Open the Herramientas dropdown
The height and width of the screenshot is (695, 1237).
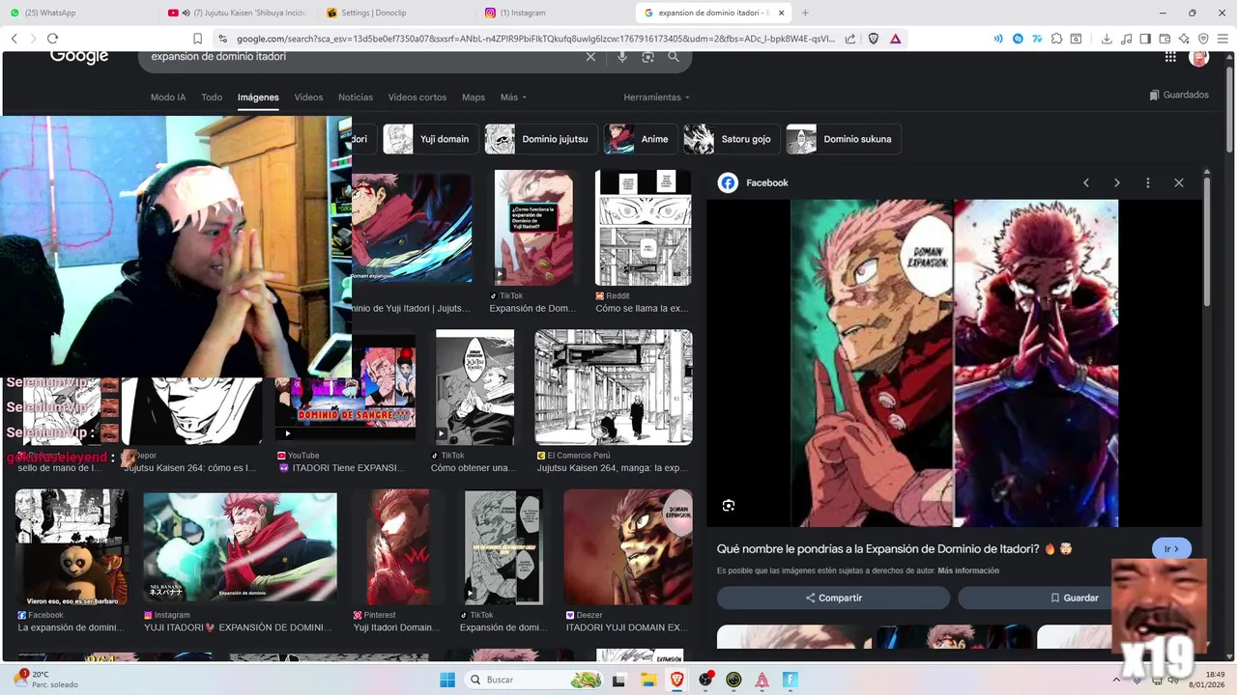point(656,97)
